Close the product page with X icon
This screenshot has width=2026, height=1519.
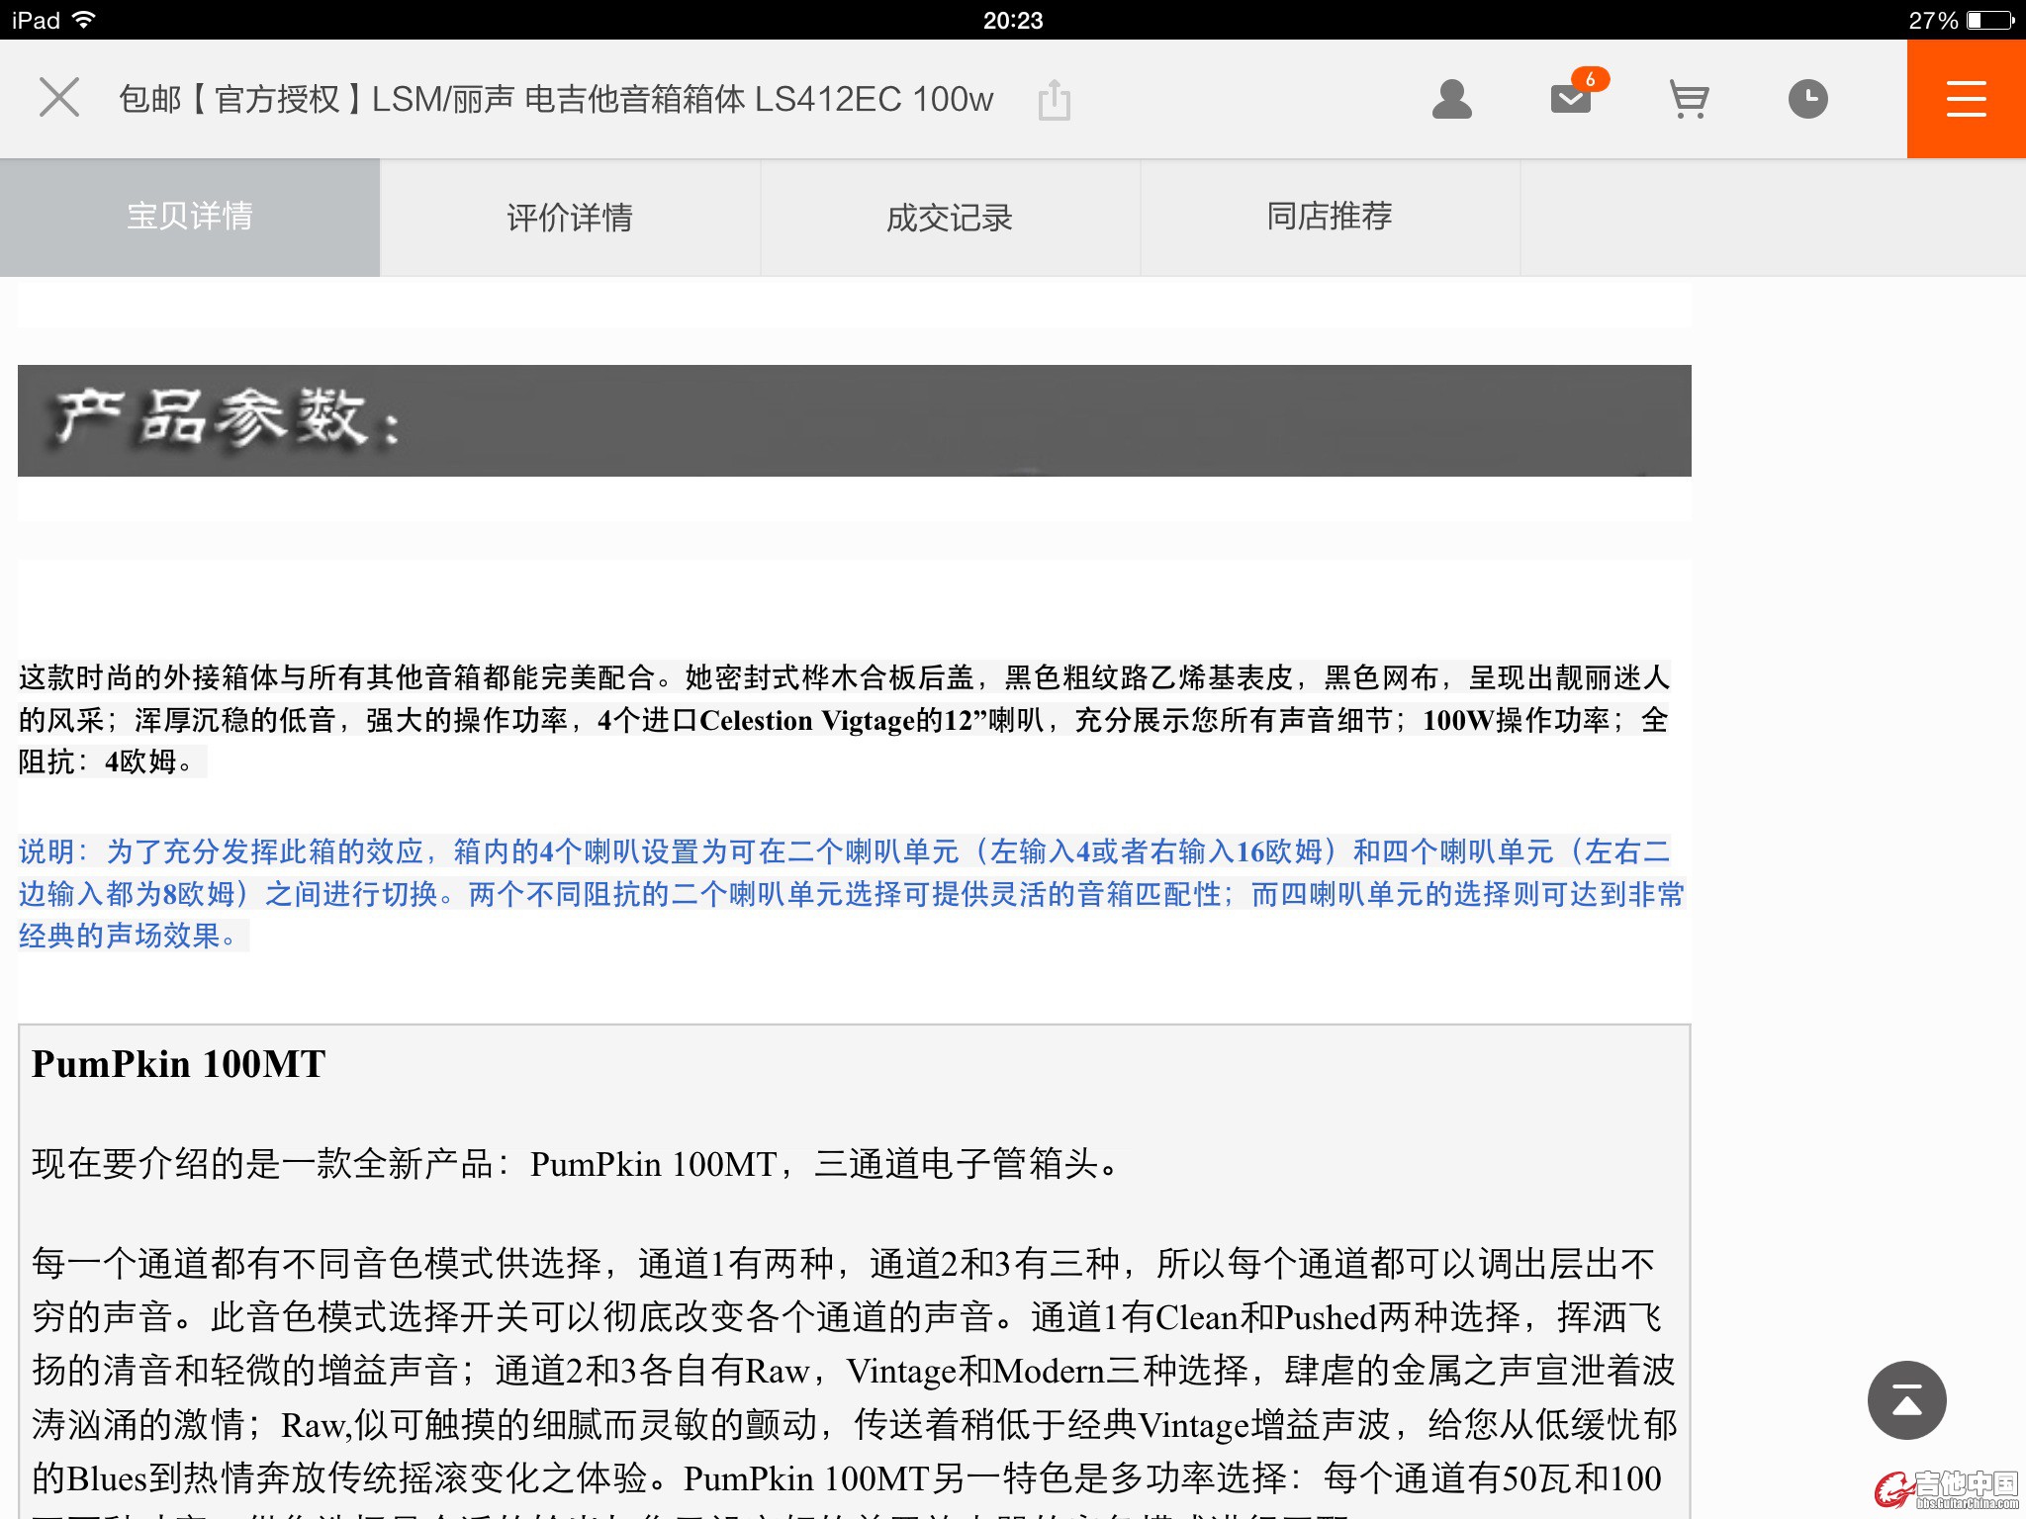click(x=59, y=98)
